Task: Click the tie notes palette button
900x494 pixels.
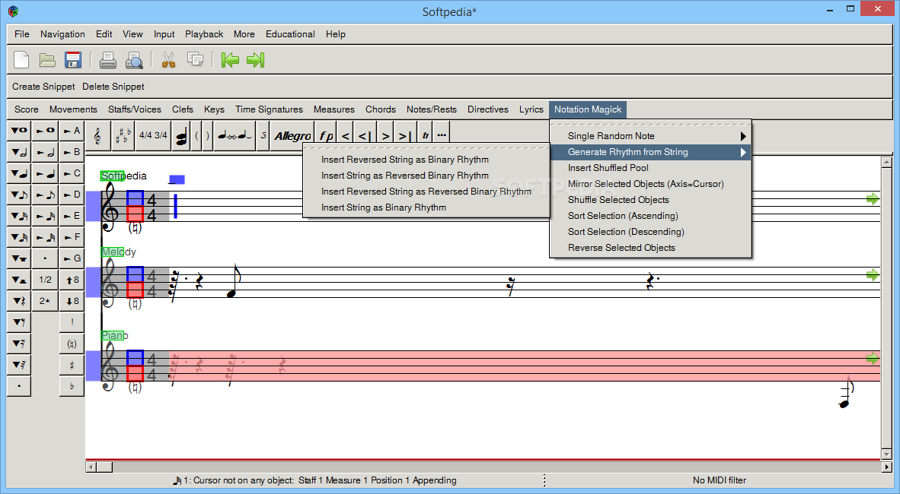Action: pos(235,136)
